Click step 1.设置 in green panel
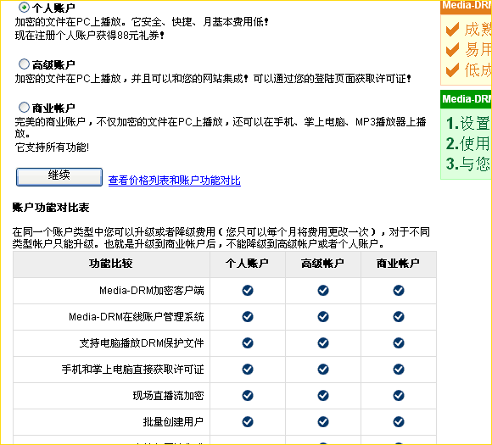The width and height of the screenshot is (492, 445). (468, 123)
